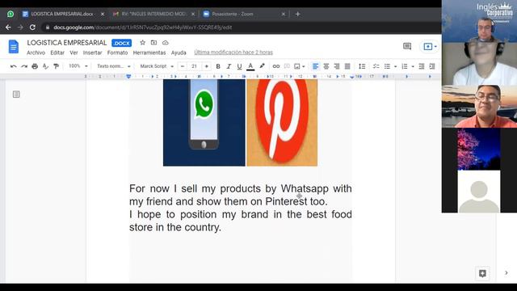Viewport: 517px width, 291px height.
Task: Open the Insertar menu
Action: pos(92,53)
